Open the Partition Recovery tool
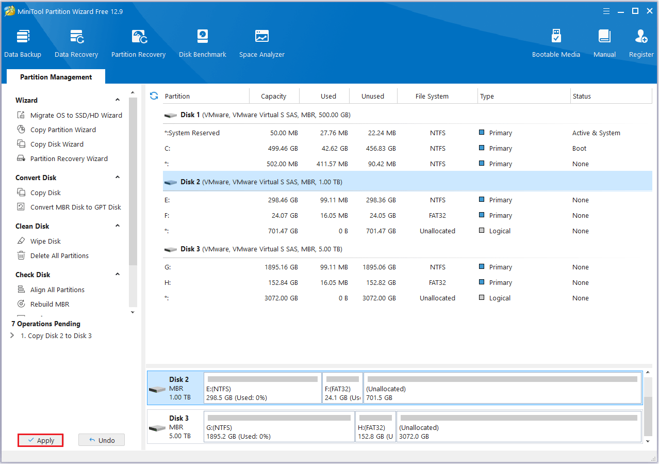The image size is (659, 464). [139, 43]
